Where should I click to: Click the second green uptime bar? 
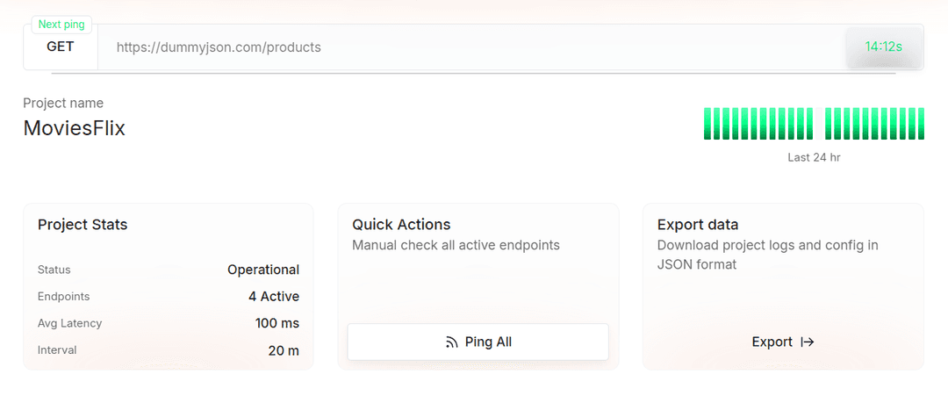(717, 124)
